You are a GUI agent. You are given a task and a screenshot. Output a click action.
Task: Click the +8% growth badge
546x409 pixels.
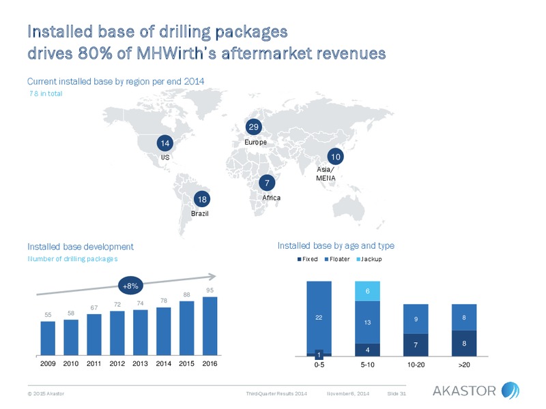click(130, 286)
